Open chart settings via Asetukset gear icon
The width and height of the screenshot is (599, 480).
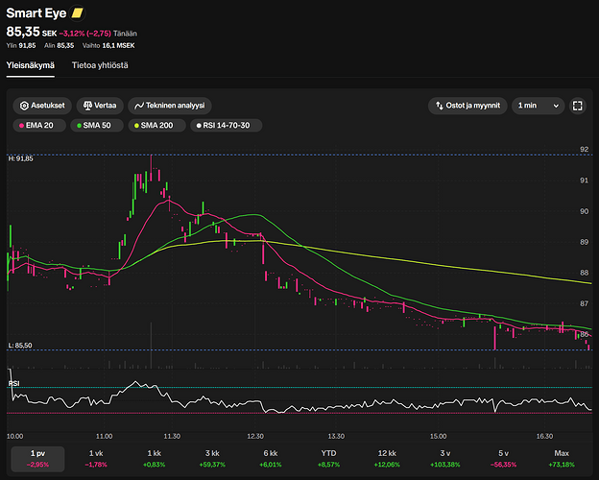coord(24,106)
